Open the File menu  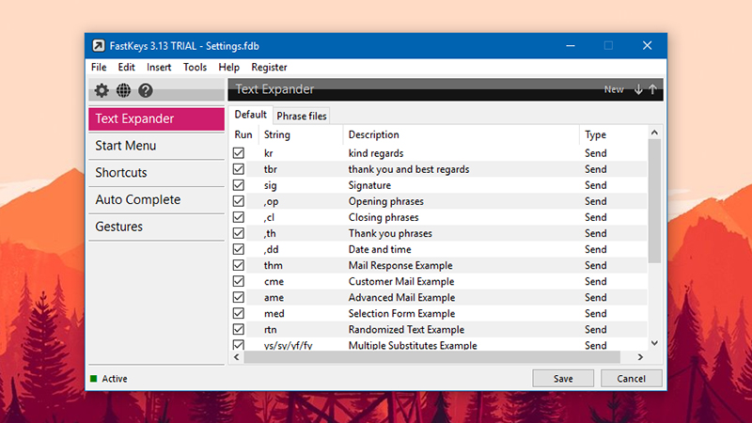point(99,67)
